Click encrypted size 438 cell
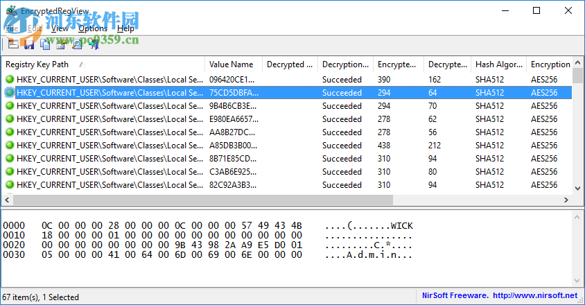This screenshot has width=585, height=305. click(x=384, y=145)
